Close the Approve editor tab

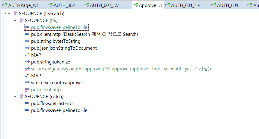coord(160,5)
